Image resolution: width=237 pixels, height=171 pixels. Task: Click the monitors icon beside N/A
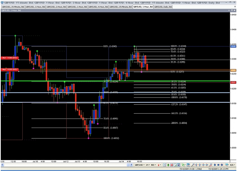[x=227, y=165]
